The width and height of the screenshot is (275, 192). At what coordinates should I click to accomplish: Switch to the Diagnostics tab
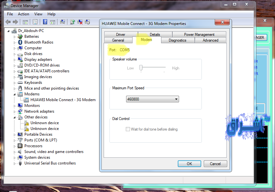click(x=177, y=40)
